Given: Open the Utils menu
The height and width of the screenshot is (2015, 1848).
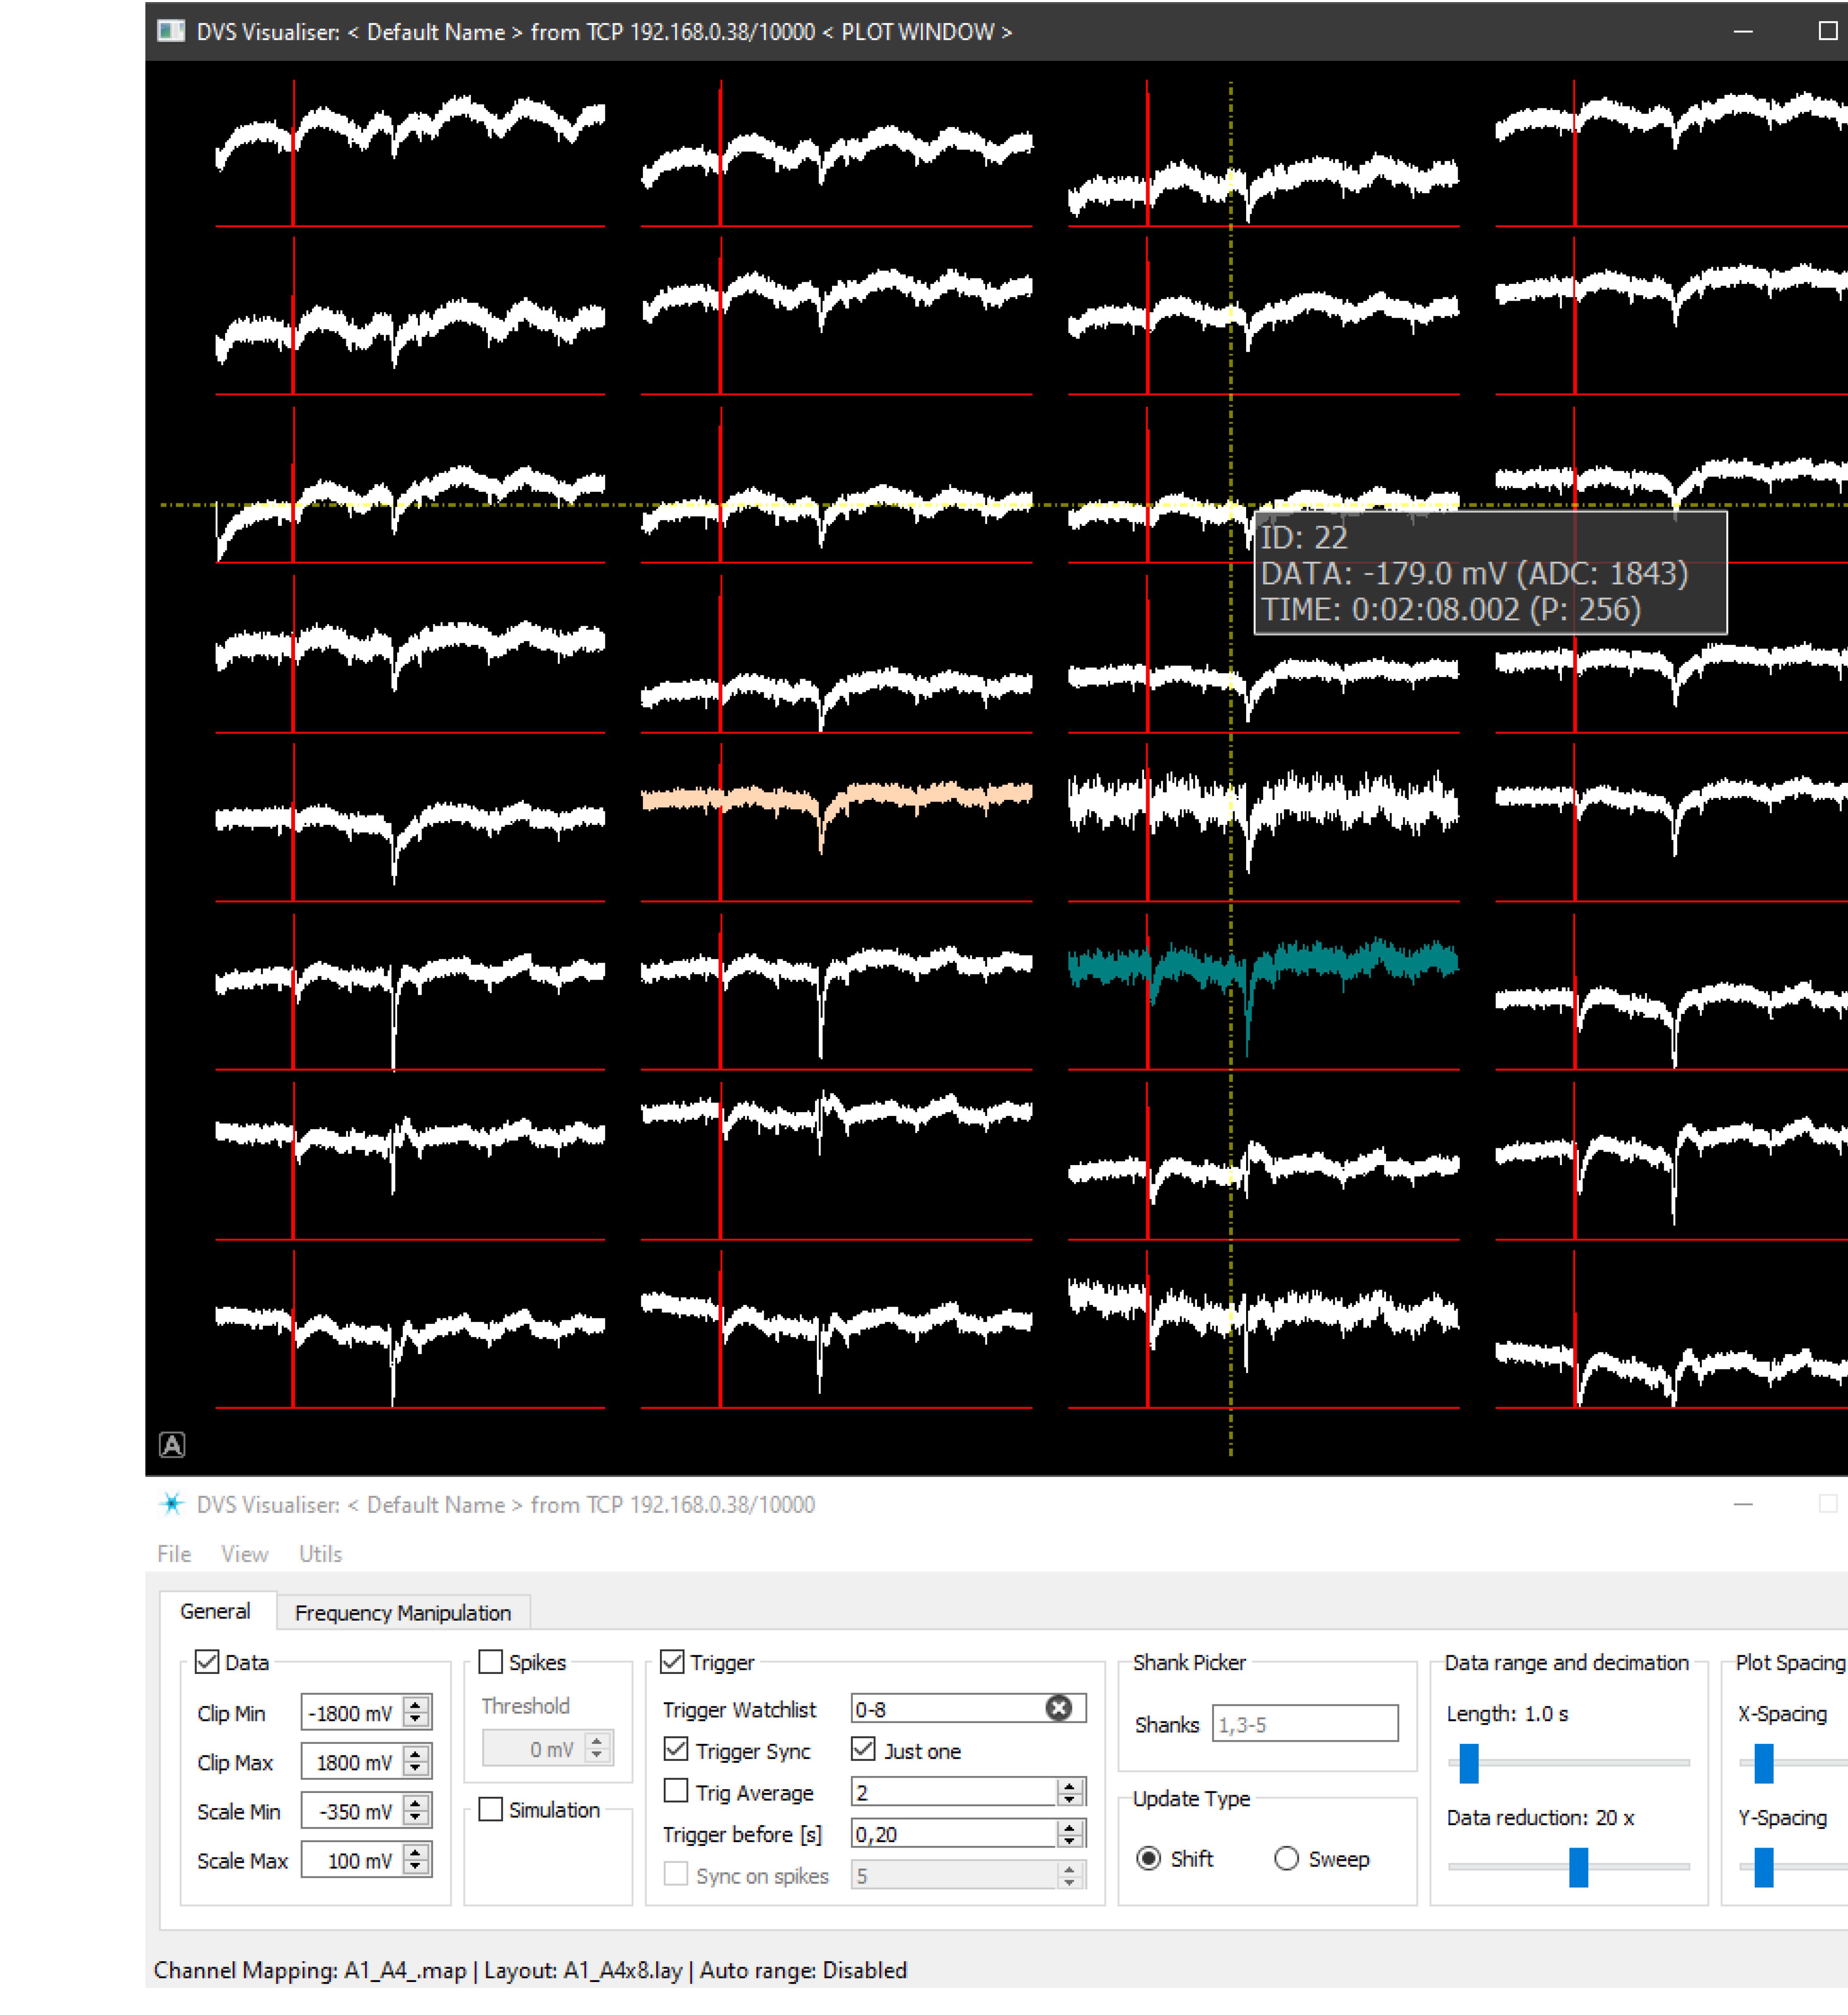Looking at the screenshot, I should pyautogui.click(x=320, y=1553).
